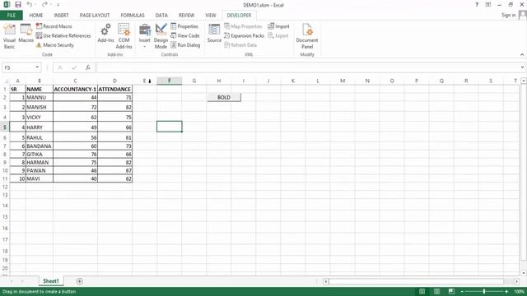Screen dimensions: 527x296
Task: Click Run Dialog
Action: click(185, 45)
